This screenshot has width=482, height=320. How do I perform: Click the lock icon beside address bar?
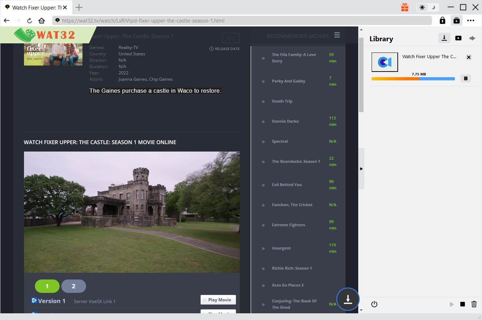click(x=442, y=21)
